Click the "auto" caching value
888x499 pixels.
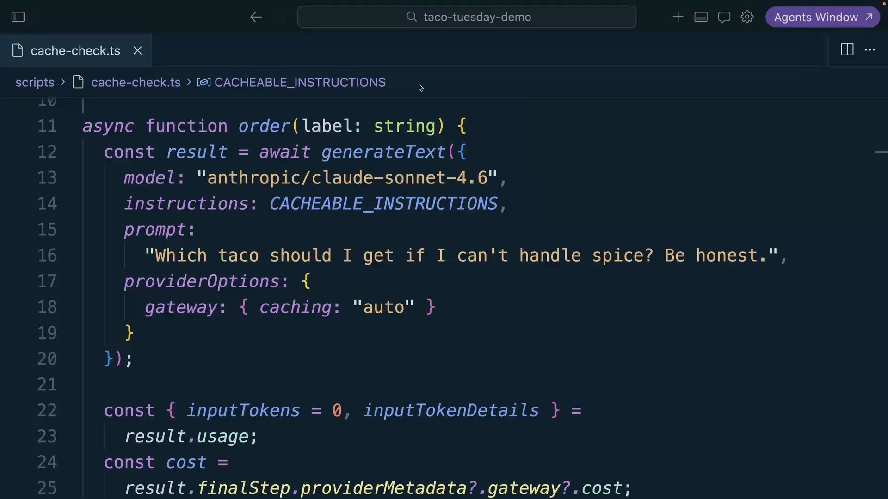coord(383,307)
